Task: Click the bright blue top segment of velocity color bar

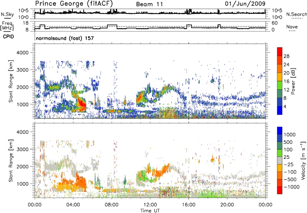Action: pyautogui.click(x=280, y=131)
